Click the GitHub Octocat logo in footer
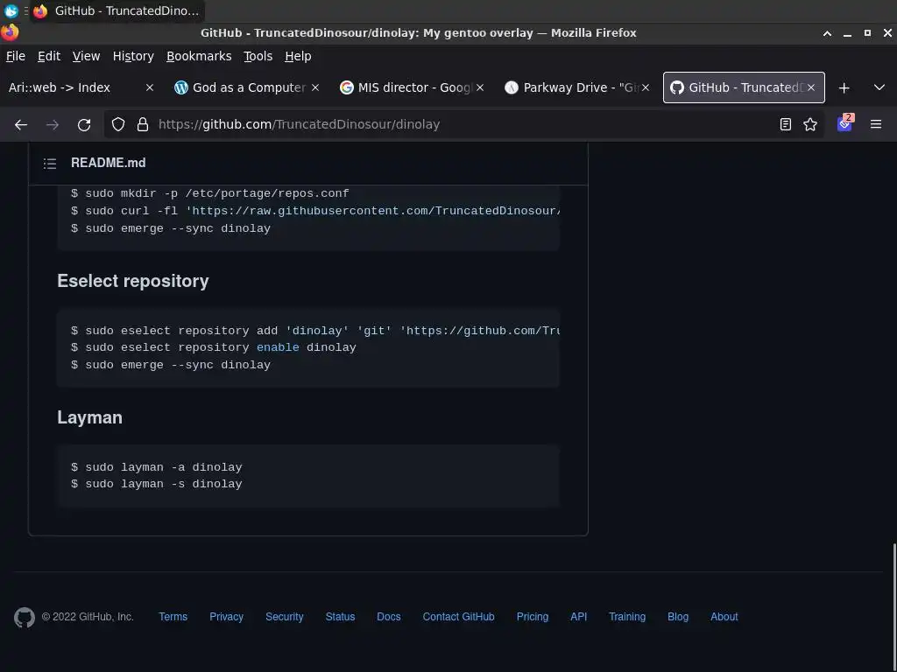Image resolution: width=897 pixels, height=672 pixels. tap(24, 617)
